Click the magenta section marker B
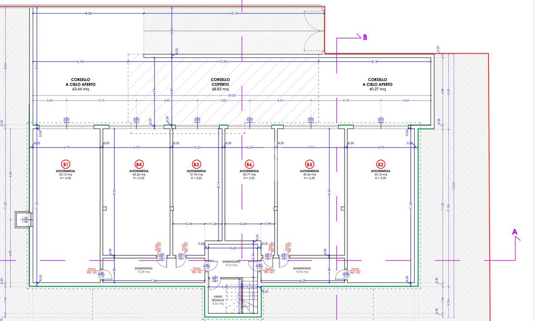 [365, 37]
